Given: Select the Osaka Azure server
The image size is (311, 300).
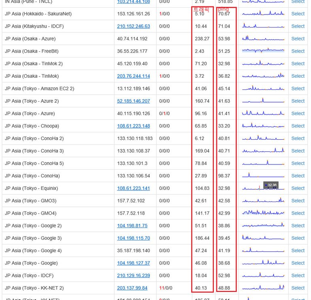Looking at the screenshot, I should click(x=298, y=39).
